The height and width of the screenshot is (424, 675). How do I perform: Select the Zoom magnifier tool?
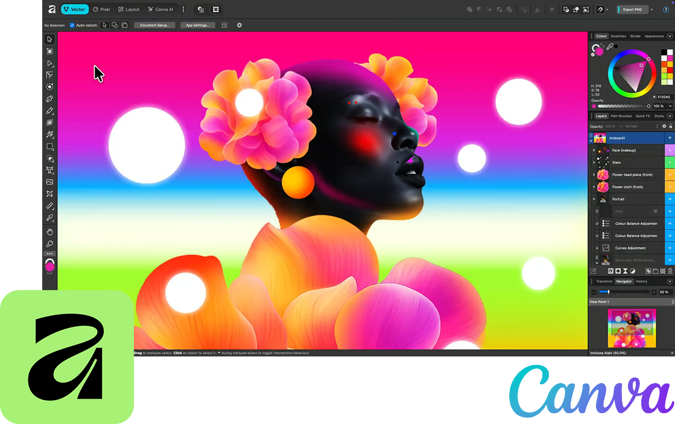click(49, 244)
